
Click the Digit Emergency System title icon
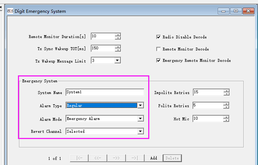point(10,11)
